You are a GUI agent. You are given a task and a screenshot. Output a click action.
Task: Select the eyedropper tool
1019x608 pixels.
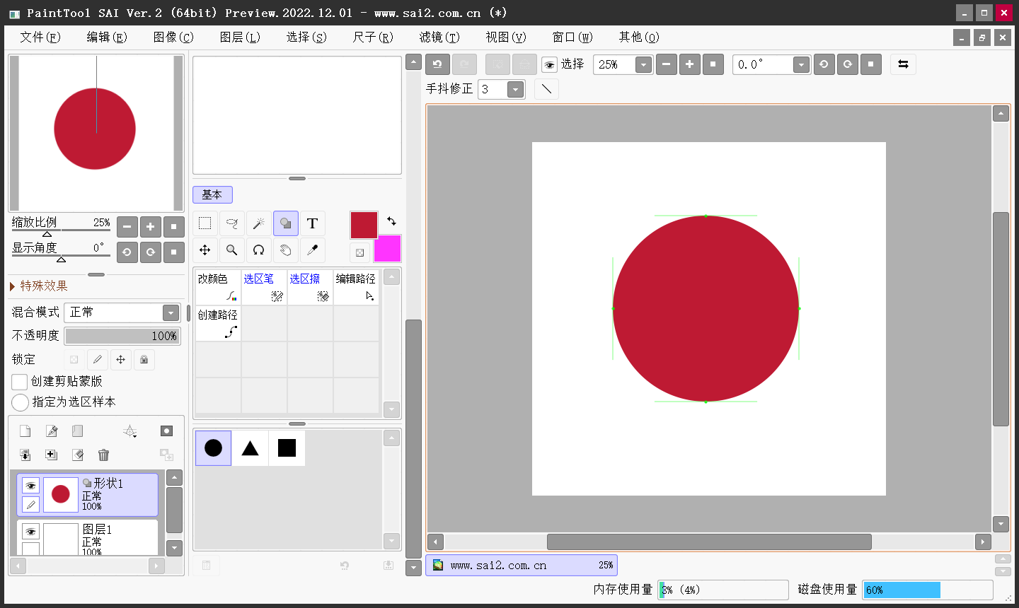tap(313, 250)
